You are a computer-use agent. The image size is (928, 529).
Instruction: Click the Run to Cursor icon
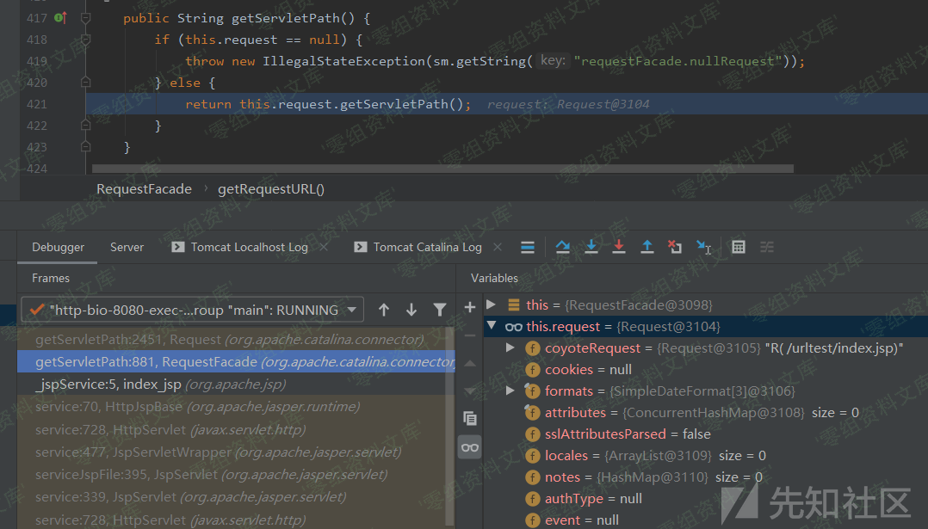703,247
